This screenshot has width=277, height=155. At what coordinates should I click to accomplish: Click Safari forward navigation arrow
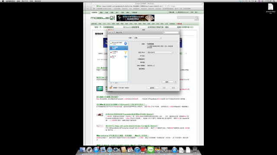pos(90,6)
